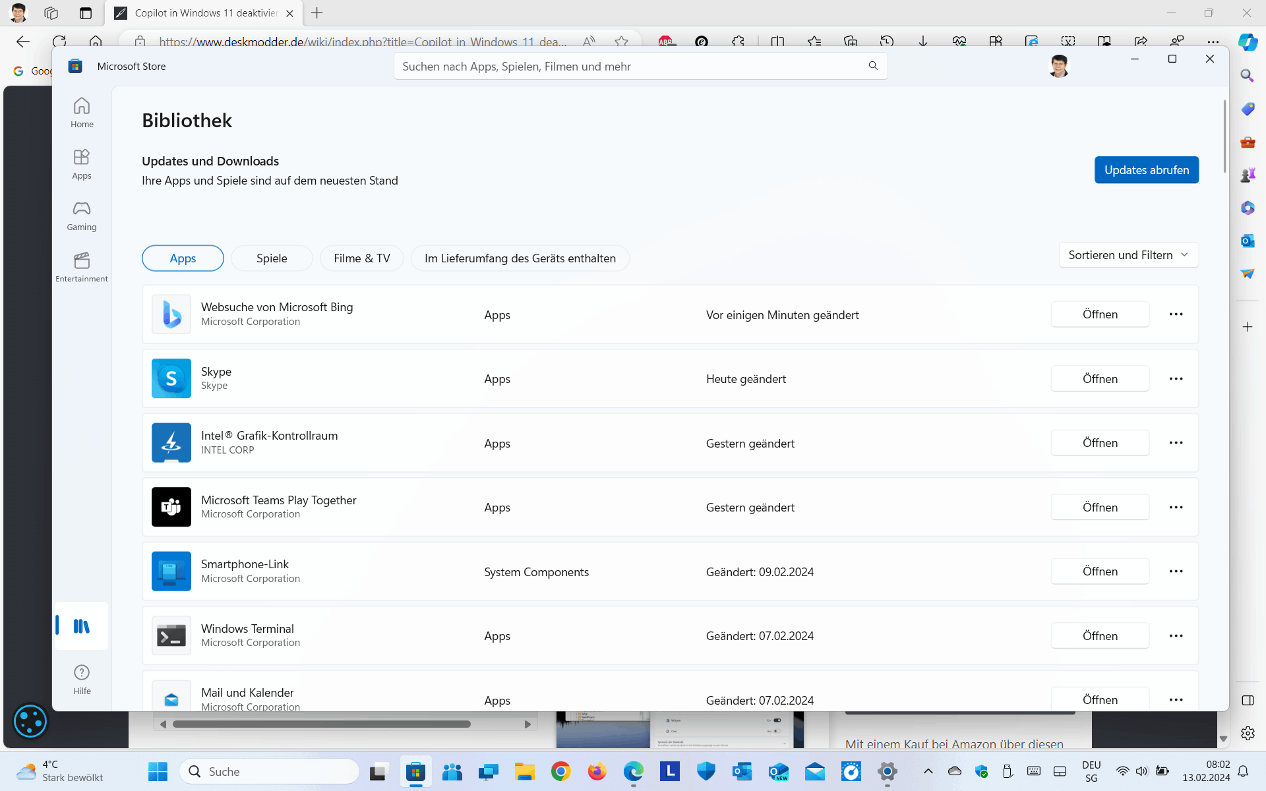Expand Sortieren und Filtern dropdown
The width and height of the screenshot is (1266, 791).
coord(1128,255)
